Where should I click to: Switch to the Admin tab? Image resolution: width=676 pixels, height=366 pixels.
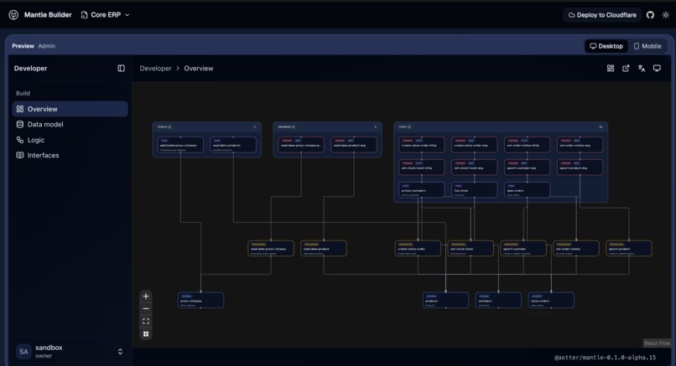point(47,46)
